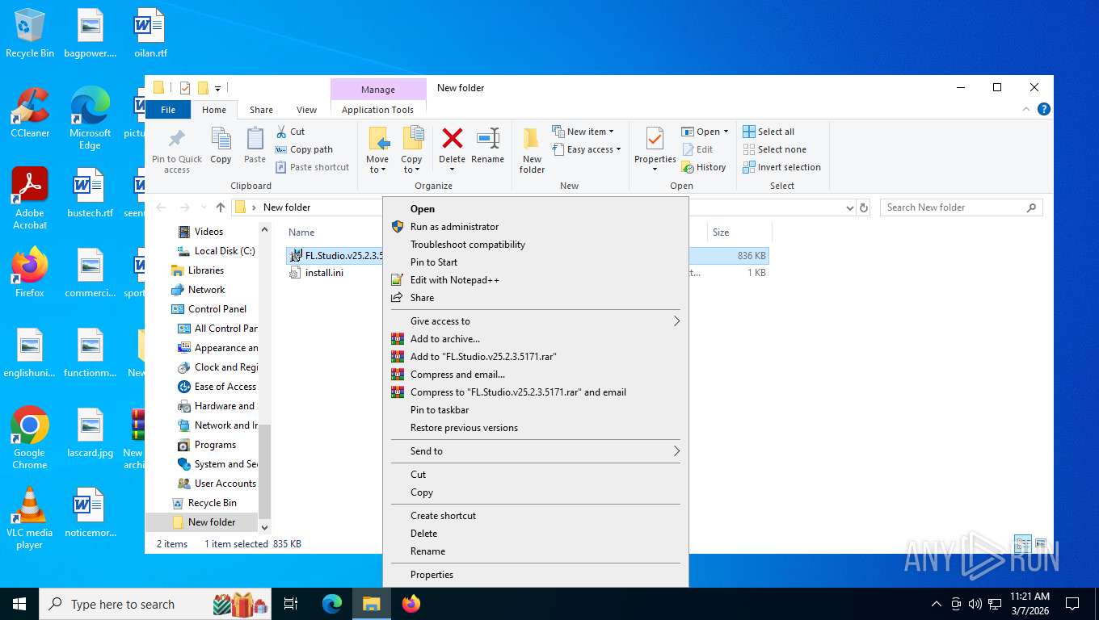Select the Application Tools tab
This screenshot has width=1099, height=620.
click(x=377, y=110)
